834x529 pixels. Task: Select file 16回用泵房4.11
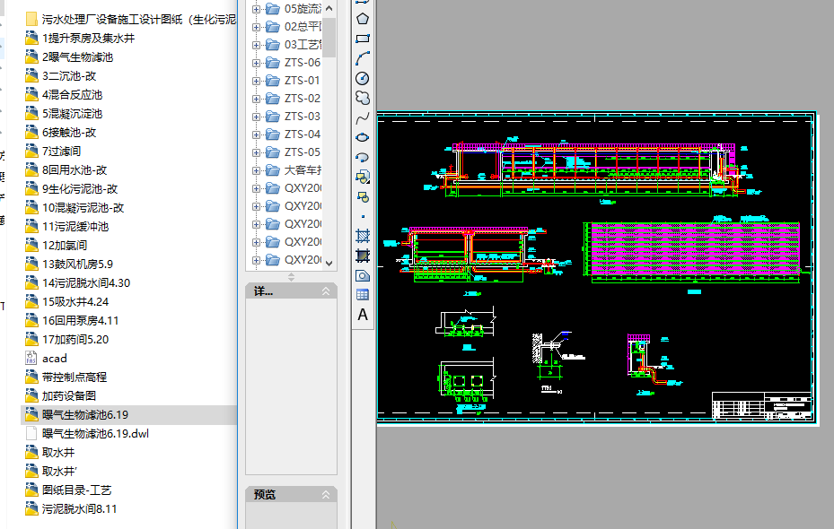pyautogui.click(x=80, y=320)
